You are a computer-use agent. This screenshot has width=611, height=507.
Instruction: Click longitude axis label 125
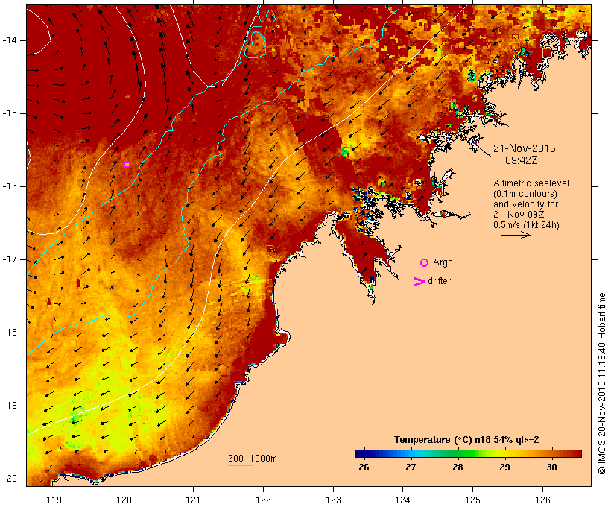coord(473,500)
